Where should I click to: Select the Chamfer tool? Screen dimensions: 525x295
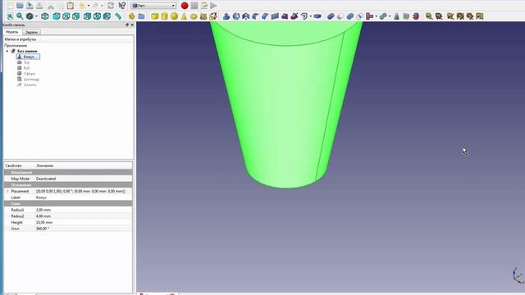pyautogui.click(x=265, y=16)
